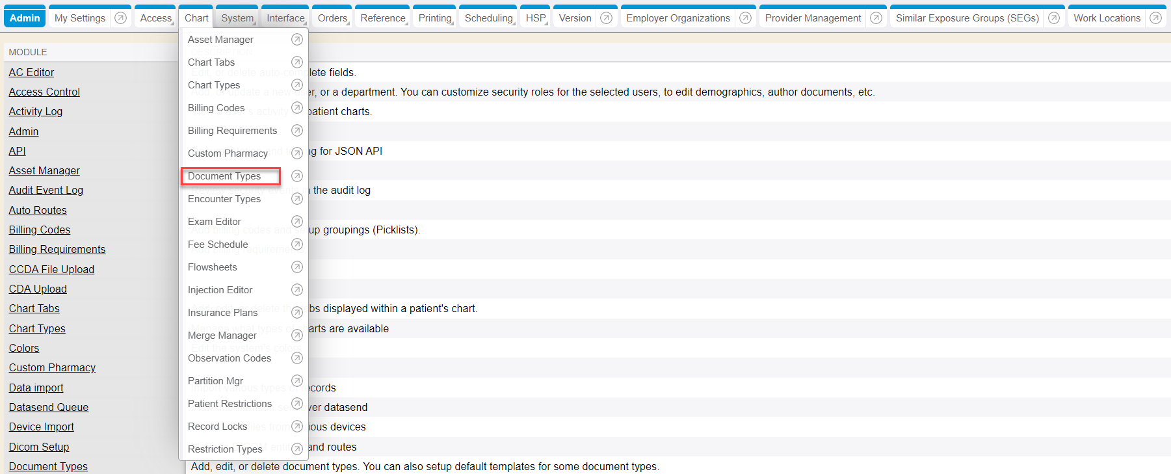Click the open-in-new-window icon beside Asset Manager

click(296, 40)
